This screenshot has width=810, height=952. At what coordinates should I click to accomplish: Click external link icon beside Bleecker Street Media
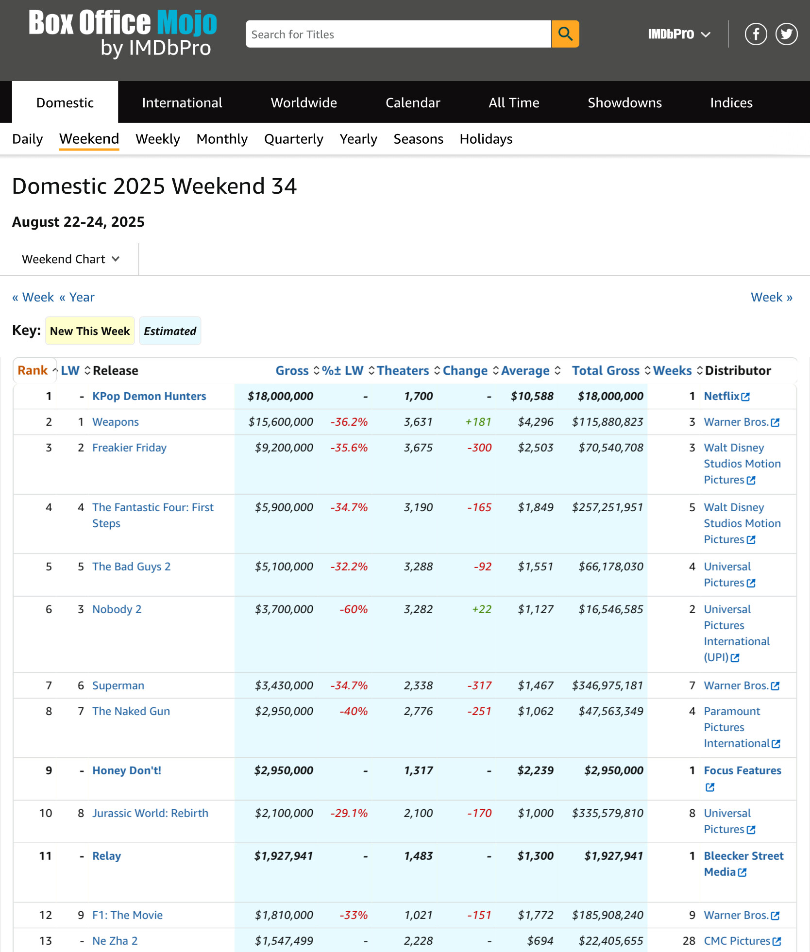(742, 872)
